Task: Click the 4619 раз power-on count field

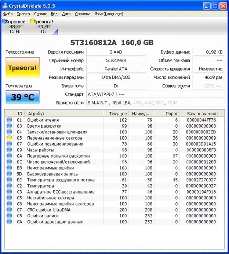Action: pos(208,77)
